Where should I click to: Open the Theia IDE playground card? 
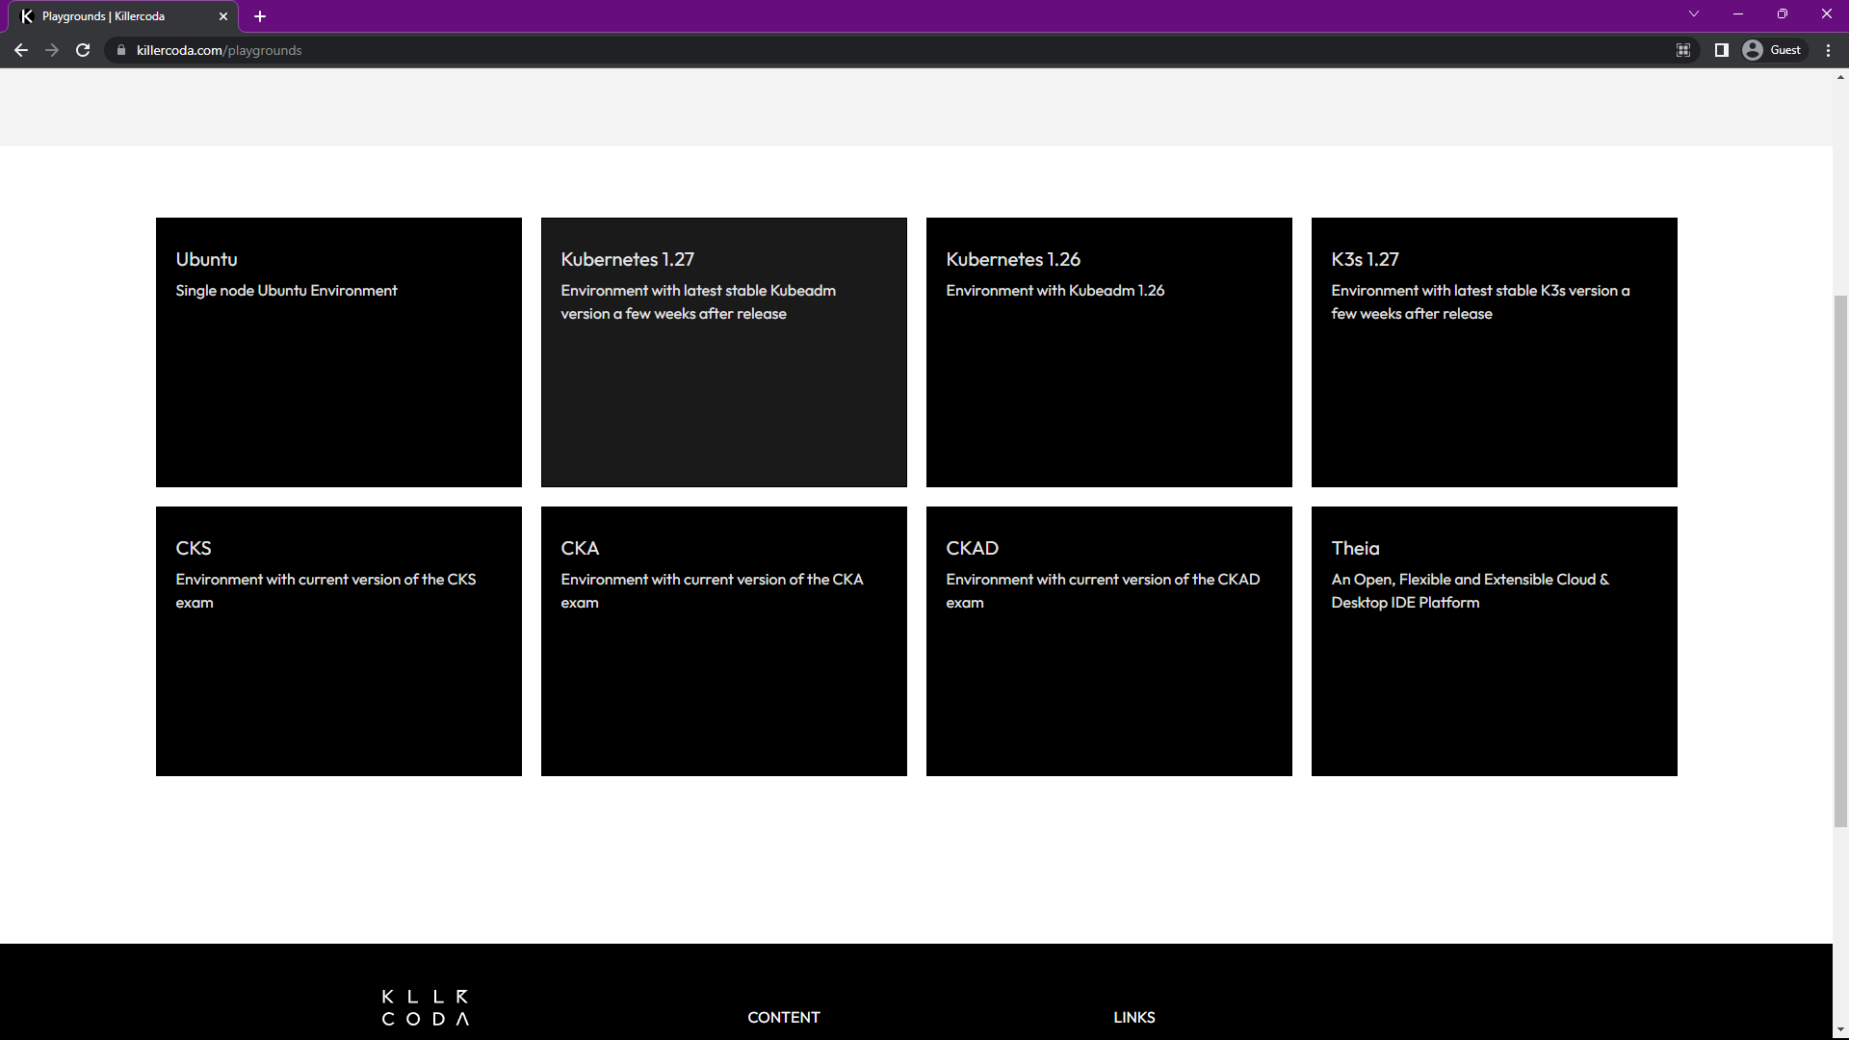1495,641
